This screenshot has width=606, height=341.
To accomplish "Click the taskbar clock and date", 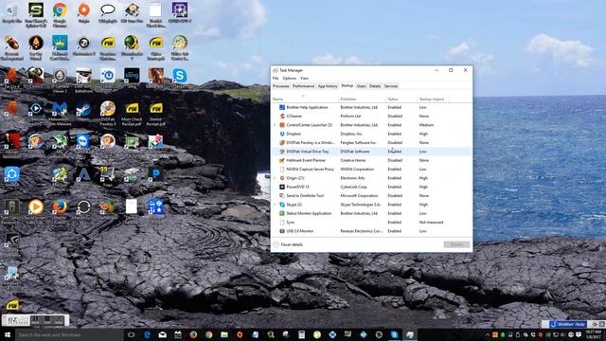I will [x=594, y=334].
